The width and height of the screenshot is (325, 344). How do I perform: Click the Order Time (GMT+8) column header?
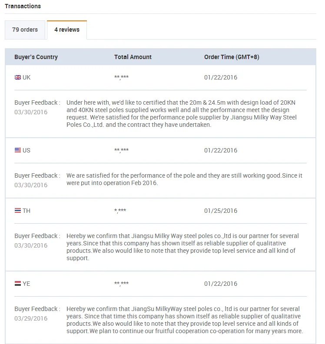(x=232, y=57)
